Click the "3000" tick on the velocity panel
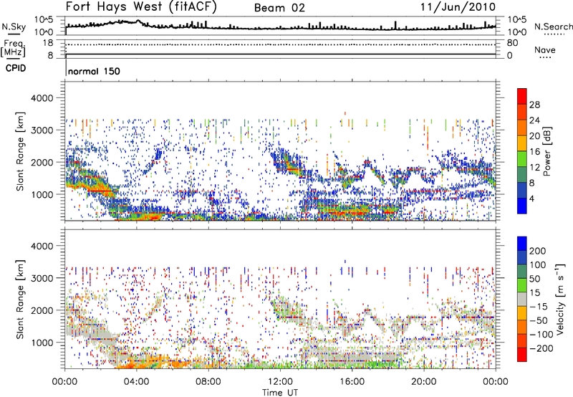The width and height of the screenshot is (573, 397). 42,278
